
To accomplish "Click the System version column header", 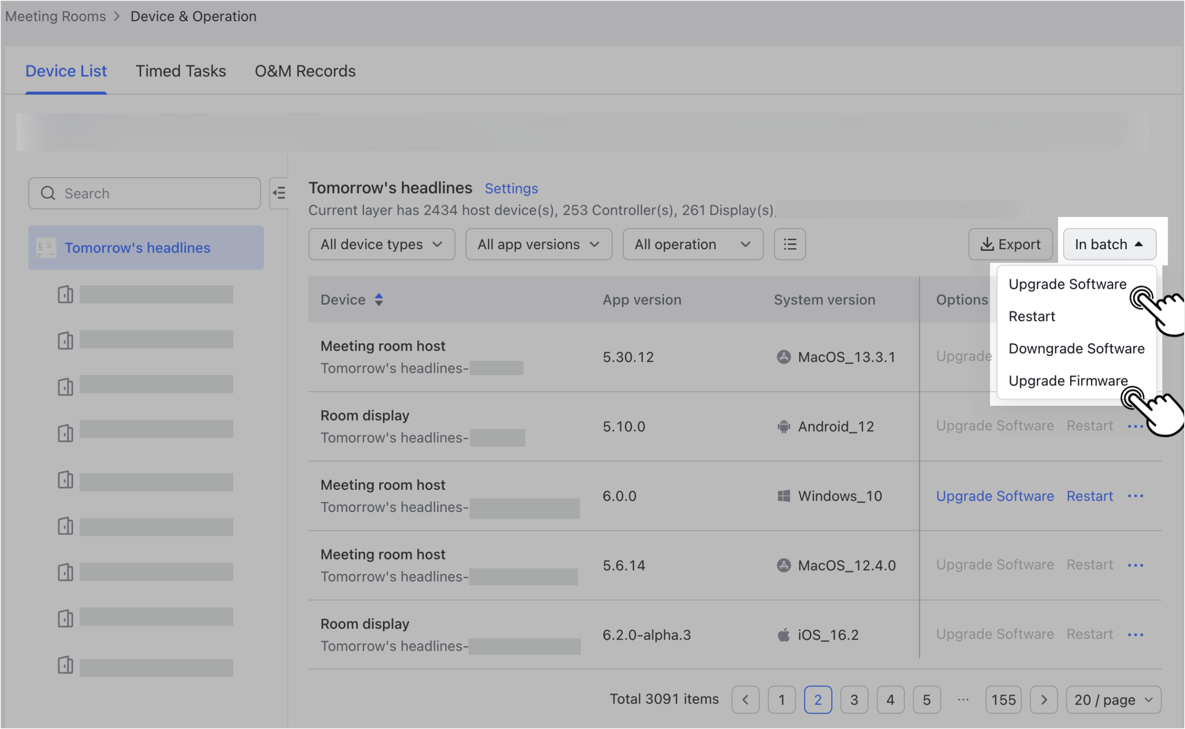I will pos(824,299).
